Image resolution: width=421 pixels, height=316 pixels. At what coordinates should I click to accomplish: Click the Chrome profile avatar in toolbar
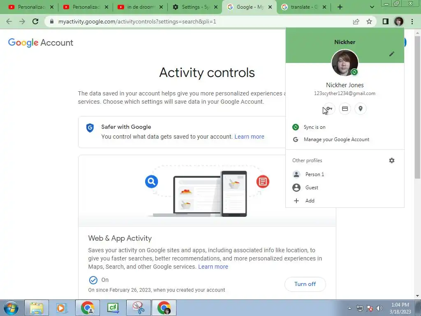tap(399, 21)
